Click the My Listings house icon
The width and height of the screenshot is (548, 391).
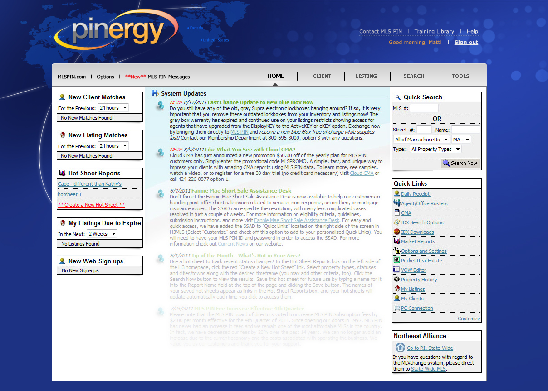click(397, 289)
